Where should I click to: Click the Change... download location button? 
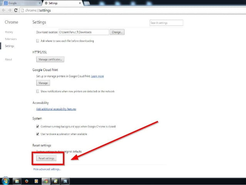[117, 32]
